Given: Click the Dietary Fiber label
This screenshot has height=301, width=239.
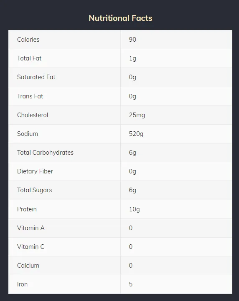Looking at the screenshot, I should point(35,171).
